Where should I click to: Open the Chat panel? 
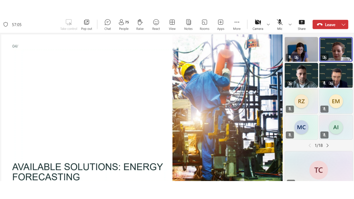(108, 24)
